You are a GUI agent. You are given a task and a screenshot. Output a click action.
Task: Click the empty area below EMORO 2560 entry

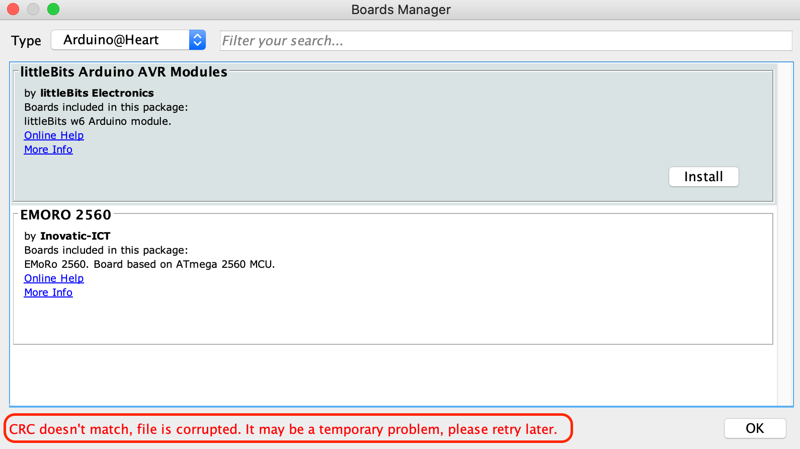click(x=393, y=375)
